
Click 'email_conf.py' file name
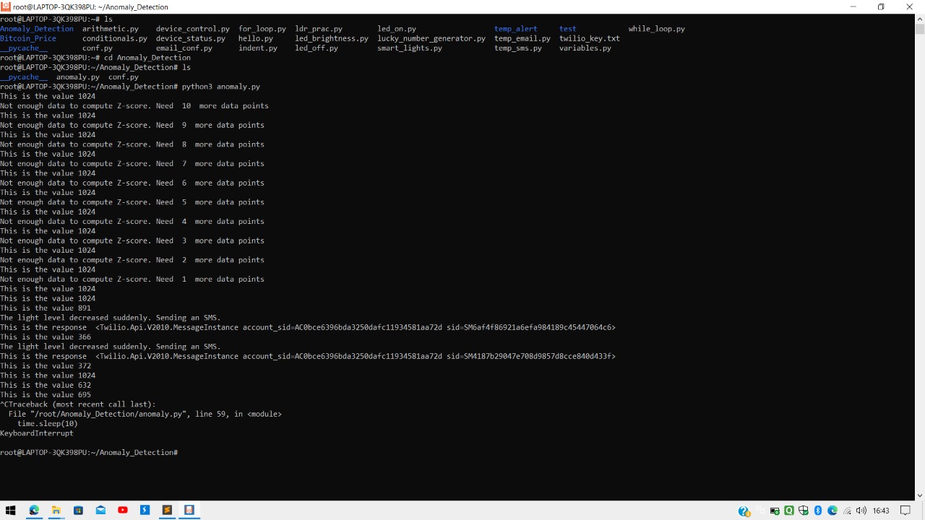(x=184, y=48)
